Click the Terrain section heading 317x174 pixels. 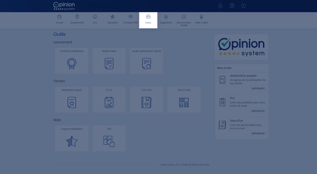pos(59,81)
